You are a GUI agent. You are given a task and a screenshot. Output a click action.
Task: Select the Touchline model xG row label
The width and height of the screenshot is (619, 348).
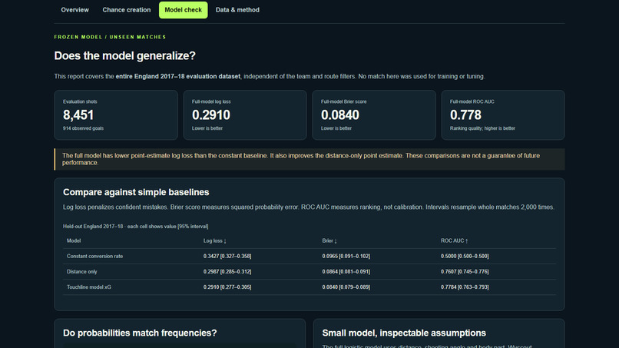point(89,287)
